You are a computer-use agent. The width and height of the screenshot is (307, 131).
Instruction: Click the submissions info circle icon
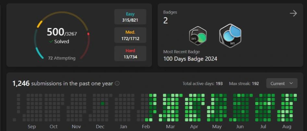(117, 83)
